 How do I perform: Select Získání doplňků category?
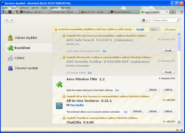pos(29,38)
